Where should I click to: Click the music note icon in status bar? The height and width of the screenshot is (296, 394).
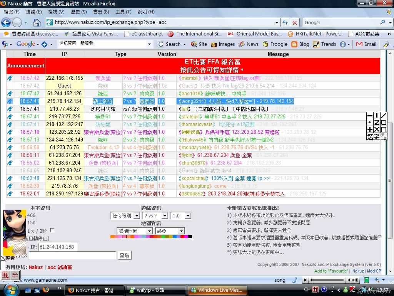pyautogui.click(x=295, y=280)
